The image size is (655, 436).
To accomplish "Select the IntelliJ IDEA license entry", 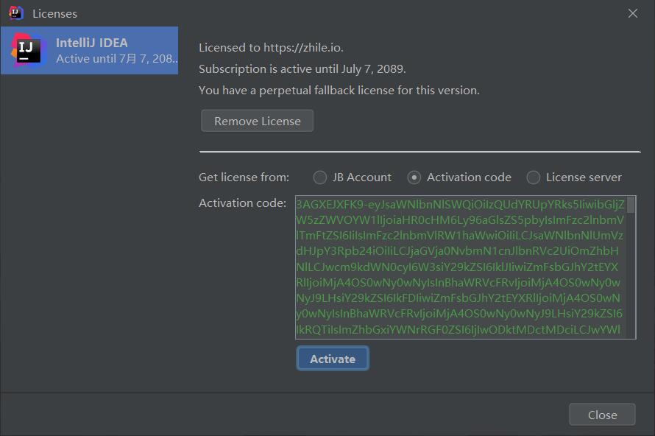I will click(x=89, y=51).
